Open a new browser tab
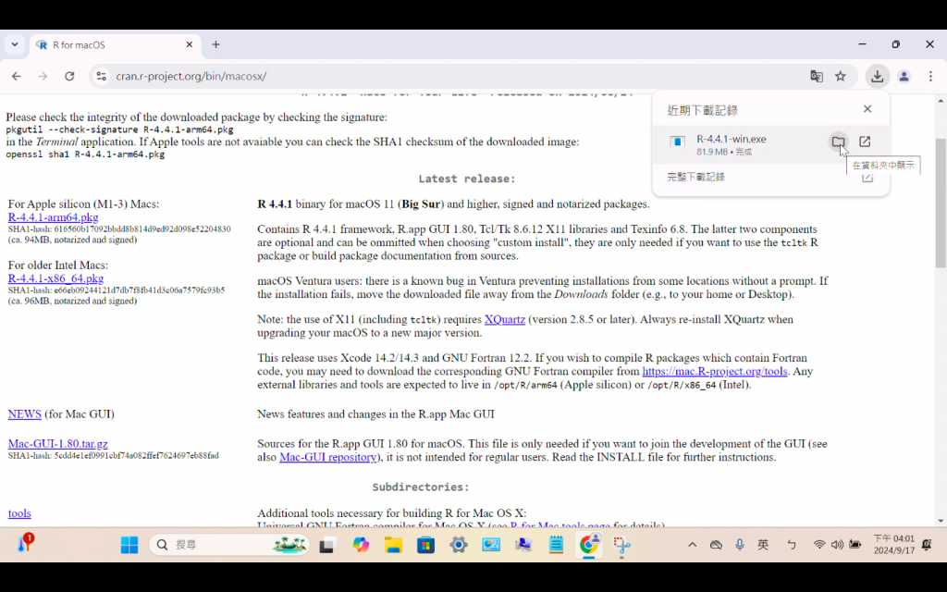This screenshot has height=592, width=947. pos(215,44)
